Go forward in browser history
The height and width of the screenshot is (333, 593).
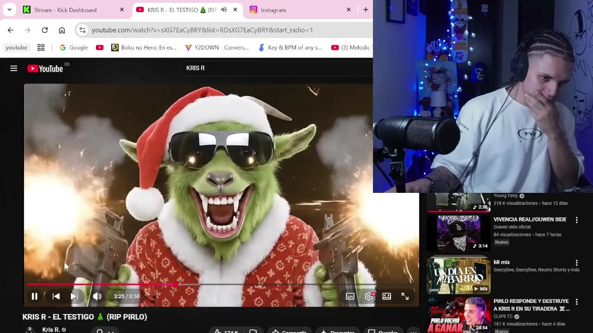28,30
